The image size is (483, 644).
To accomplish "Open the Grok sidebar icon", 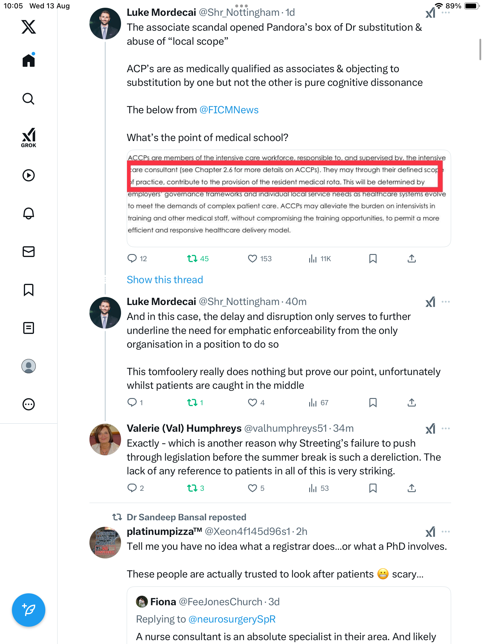I will 29,137.
